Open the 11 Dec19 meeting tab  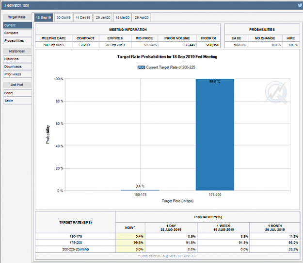pyautogui.click(x=83, y=18)
